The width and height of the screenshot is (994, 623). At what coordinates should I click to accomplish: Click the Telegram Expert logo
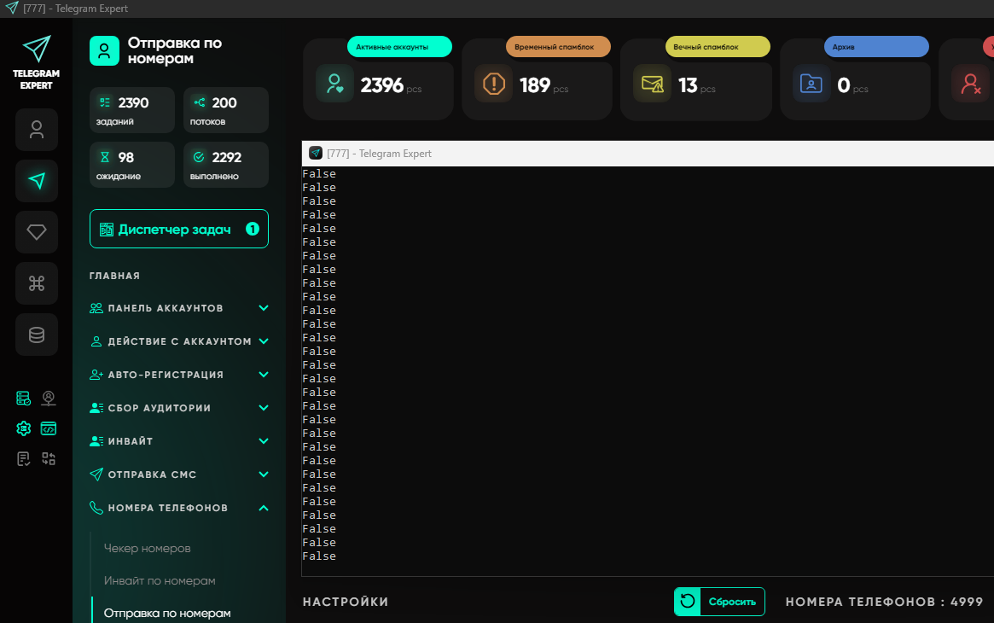coord(37,62)
